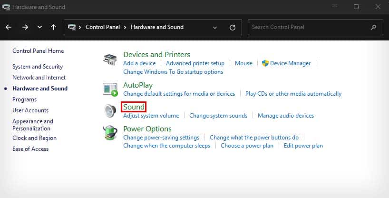Open the Sound heading link
Image resolution: width=389 pixels, height=198 pixels.
point(134,107)
